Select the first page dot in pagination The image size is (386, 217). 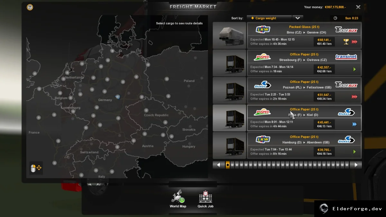tap(228, 165)
